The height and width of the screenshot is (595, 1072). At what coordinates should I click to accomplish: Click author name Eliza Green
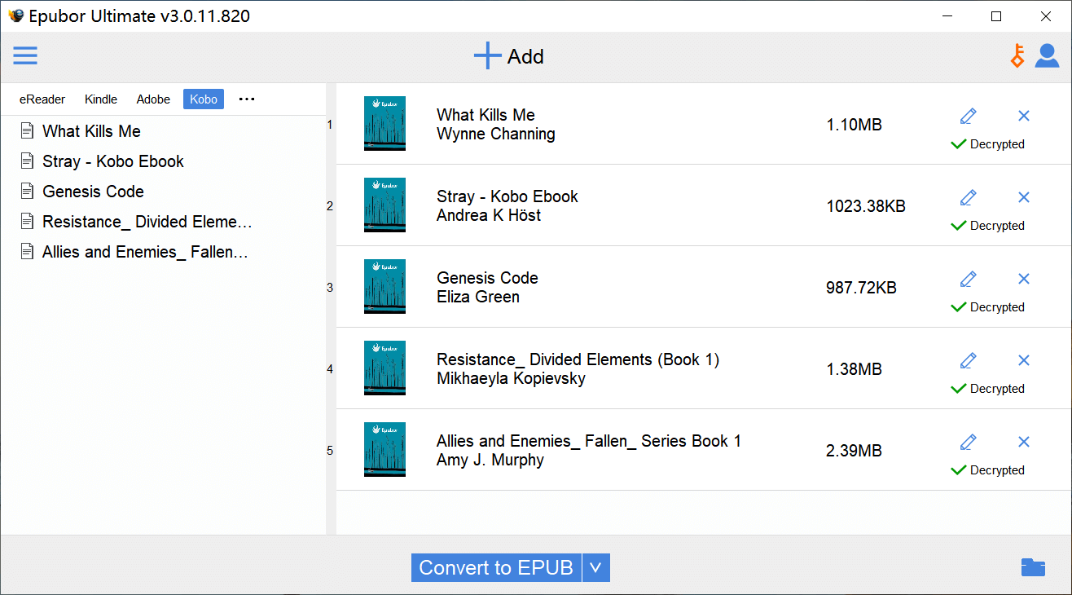point(478,297)
